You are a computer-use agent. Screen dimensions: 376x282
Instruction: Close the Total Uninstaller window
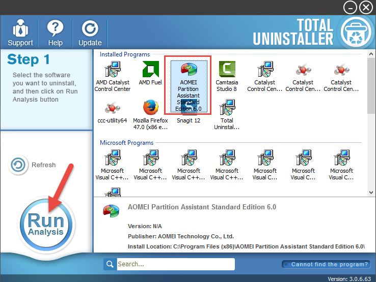coord(366,8)
